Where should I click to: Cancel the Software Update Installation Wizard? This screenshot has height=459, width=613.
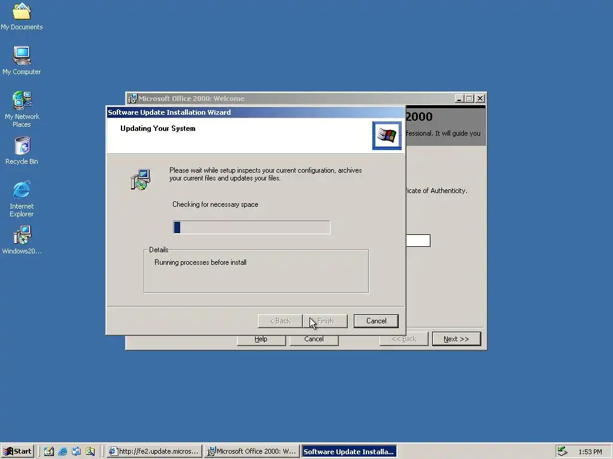376,321
